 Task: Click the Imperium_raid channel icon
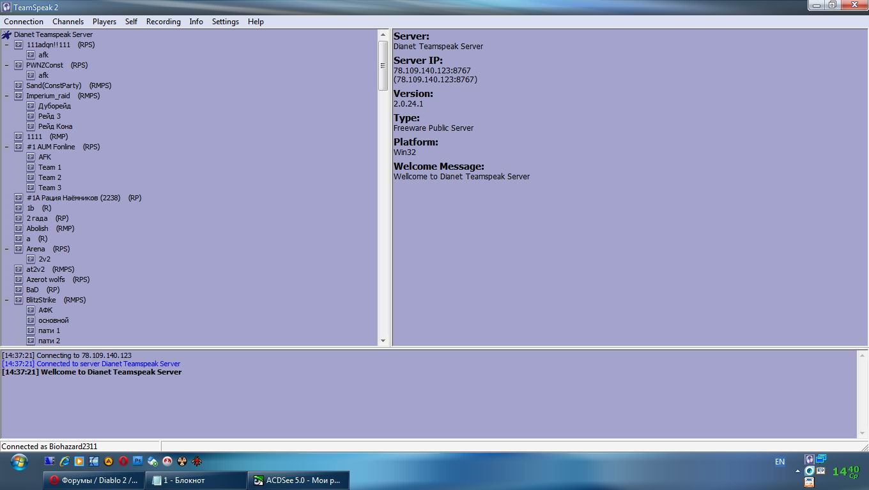click(19, 96)
